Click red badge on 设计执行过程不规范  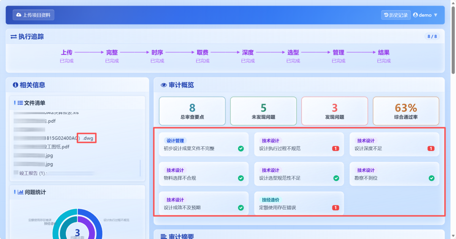click(x=336, y=148)
